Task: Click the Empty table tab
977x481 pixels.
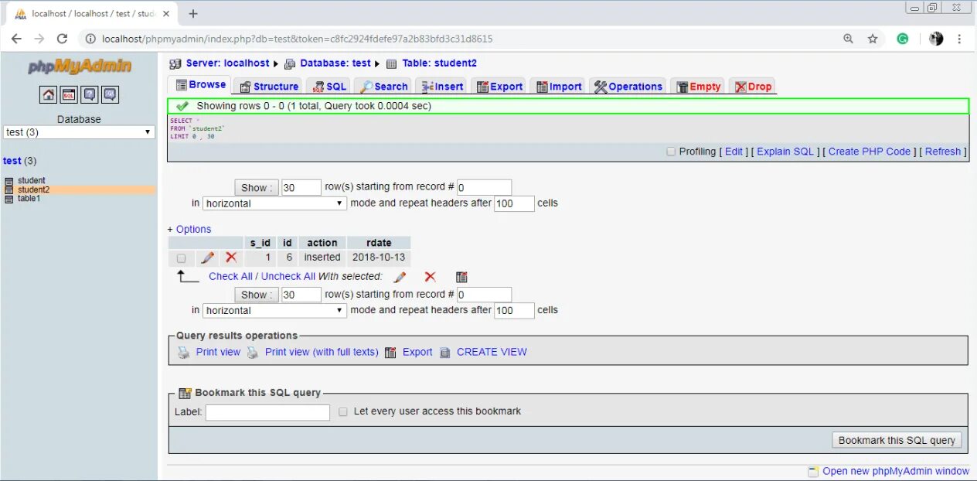Action: pyautogui.click(x=698, y=87)
